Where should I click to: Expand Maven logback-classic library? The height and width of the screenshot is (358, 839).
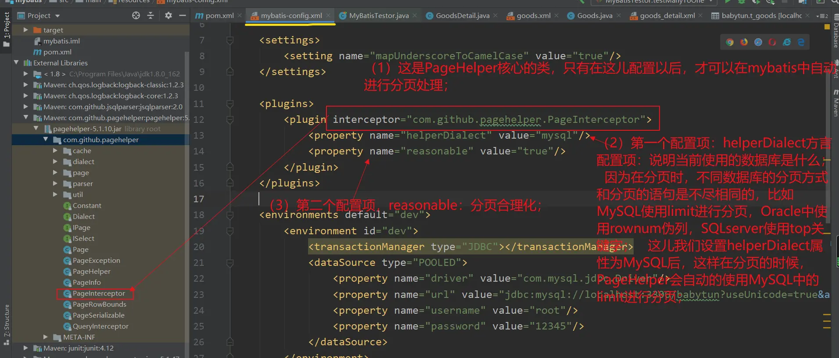pyautogui.click(x=25, y=85)
